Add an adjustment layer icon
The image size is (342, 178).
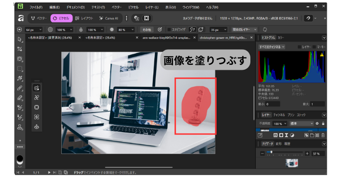coord(292,135)
